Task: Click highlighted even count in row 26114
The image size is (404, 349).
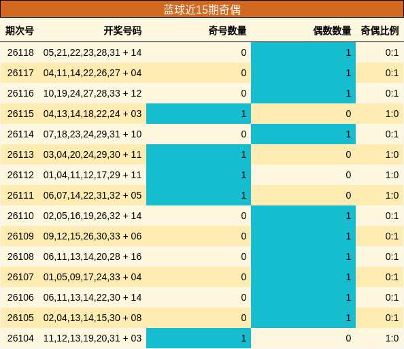Action: (x=303, y=134)
